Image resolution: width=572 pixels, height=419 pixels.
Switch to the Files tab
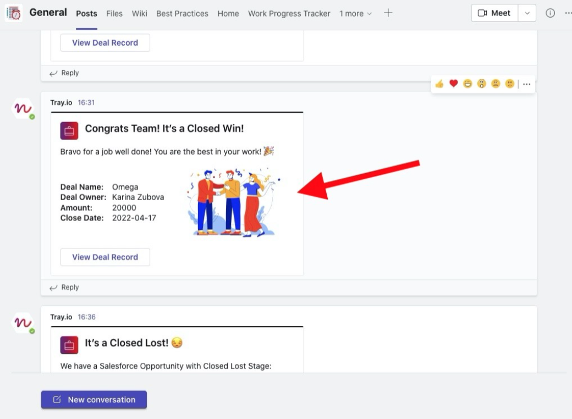click(114, 14)
